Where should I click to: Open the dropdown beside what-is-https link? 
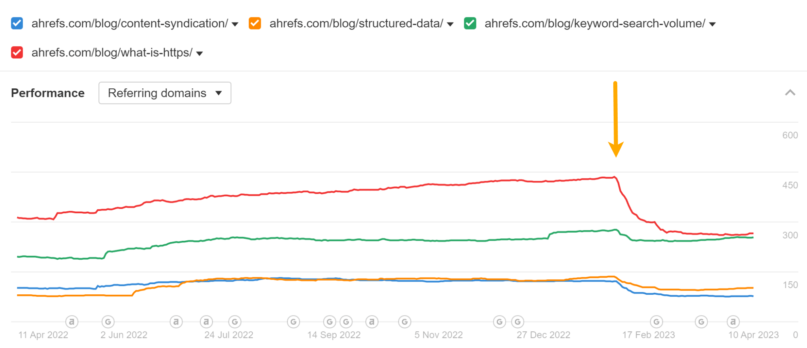tap(200, 53)
